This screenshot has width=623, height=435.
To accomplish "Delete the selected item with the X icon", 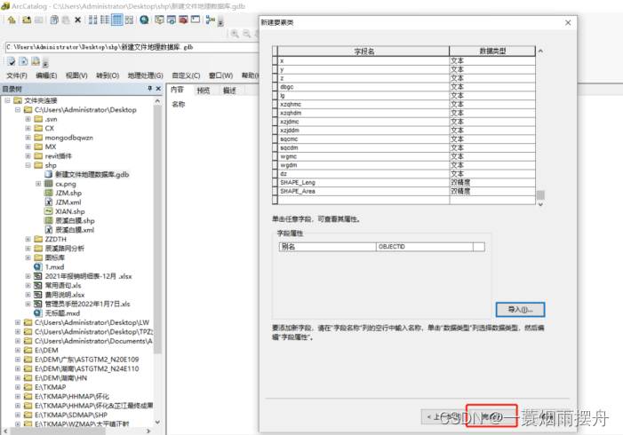I will [x=78, y=20].
